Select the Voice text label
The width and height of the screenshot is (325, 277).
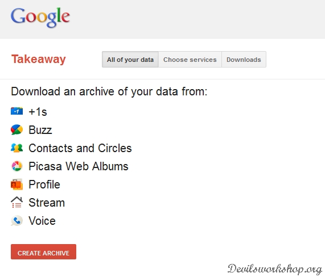42,221
